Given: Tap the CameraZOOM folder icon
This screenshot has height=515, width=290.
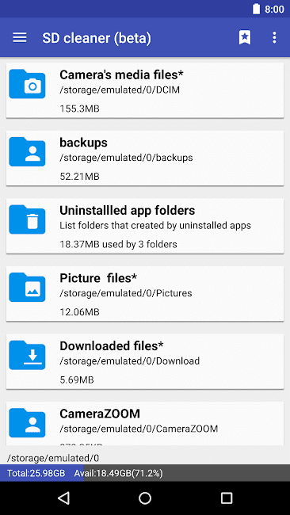Looking at the screenshot, I should coord(27,422).
